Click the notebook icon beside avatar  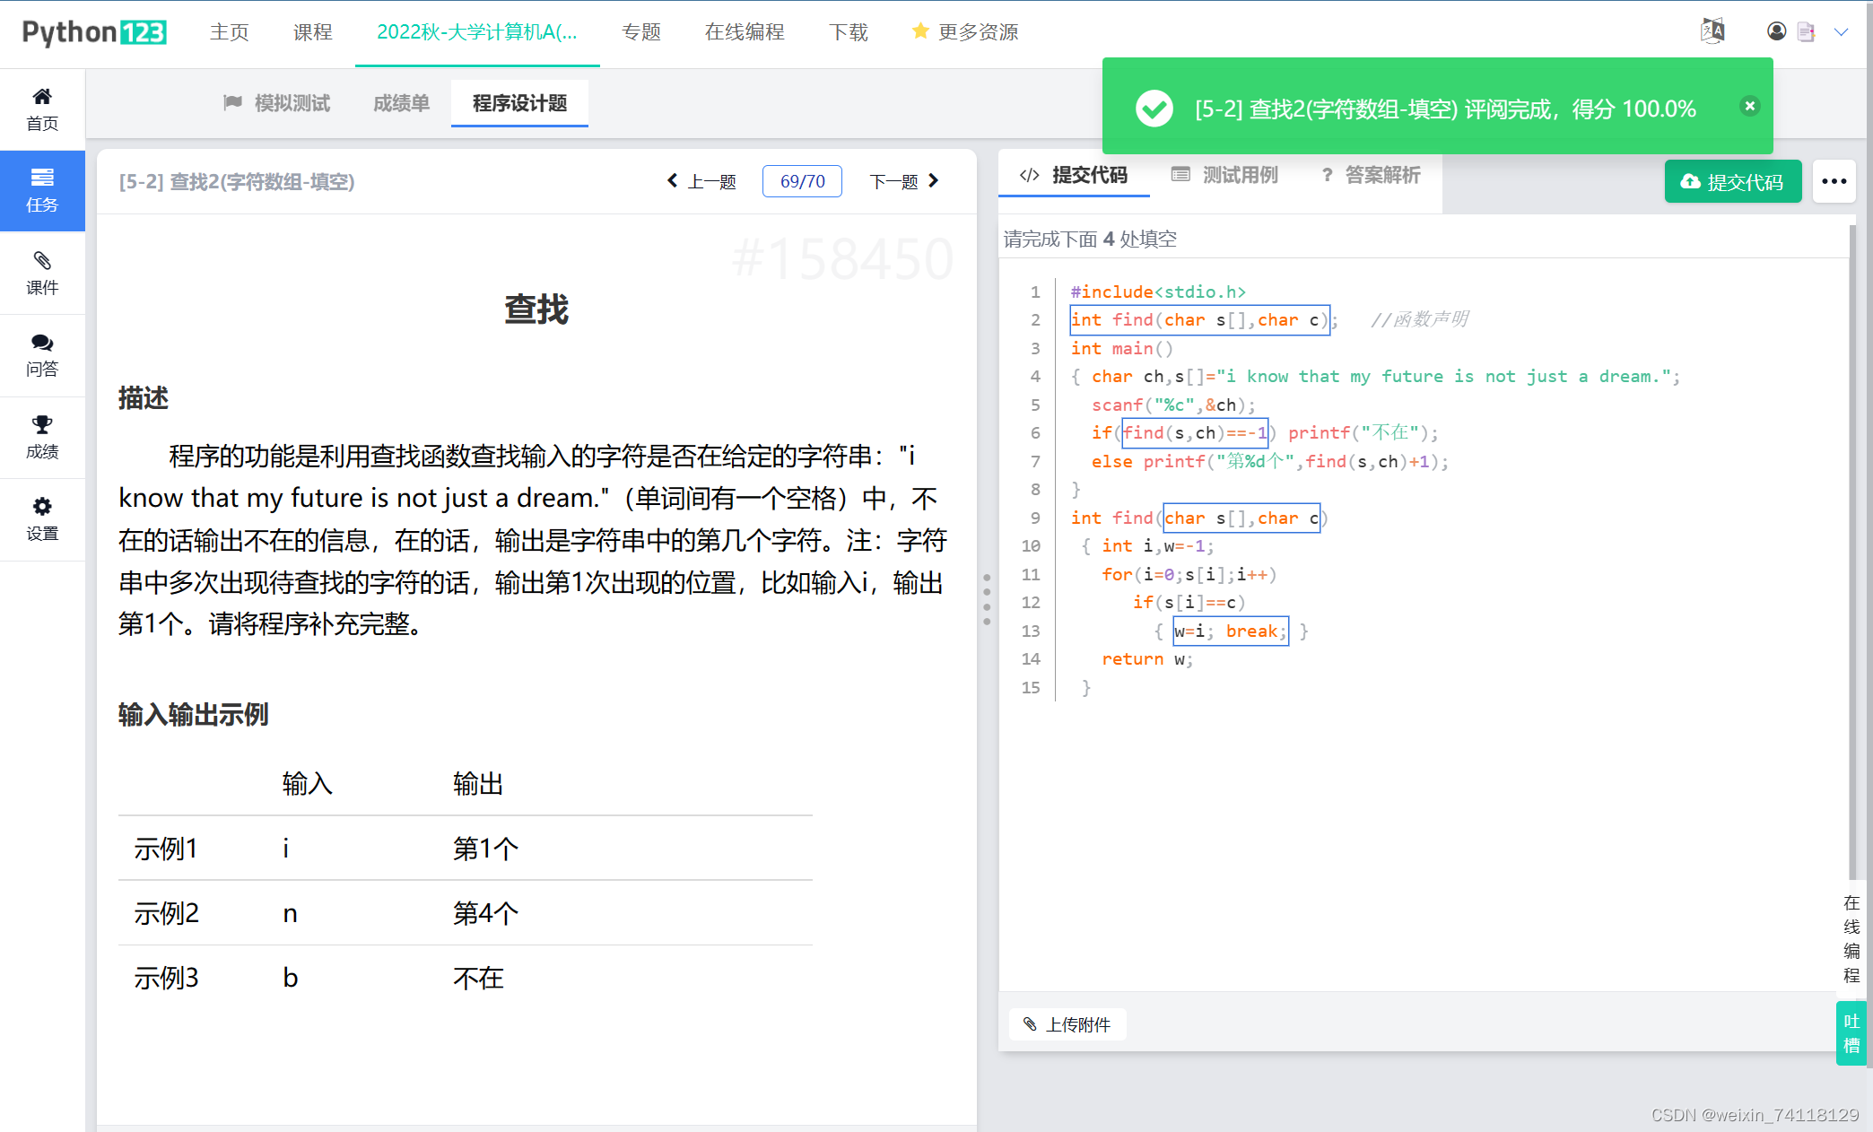pos(1806,31)
